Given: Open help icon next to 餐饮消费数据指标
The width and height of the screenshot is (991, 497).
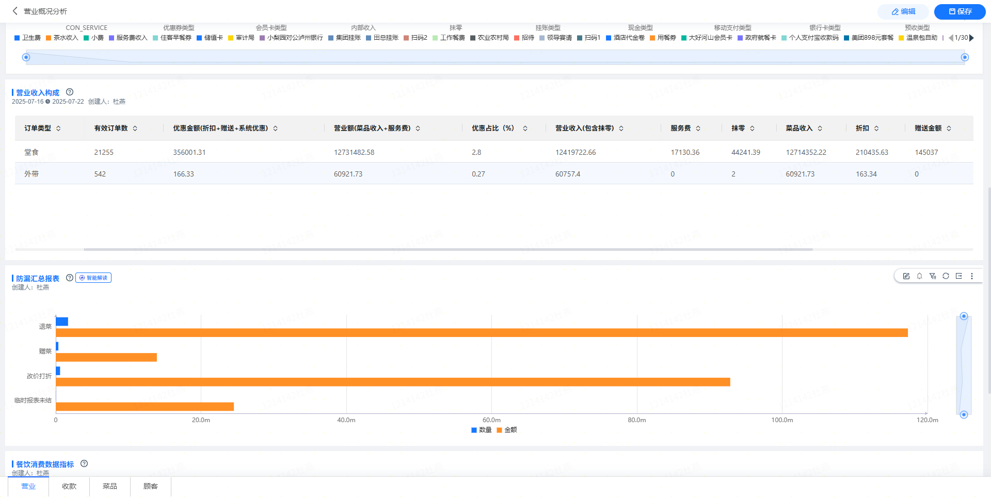Looking at the screenshot, I should pos(84,463).
